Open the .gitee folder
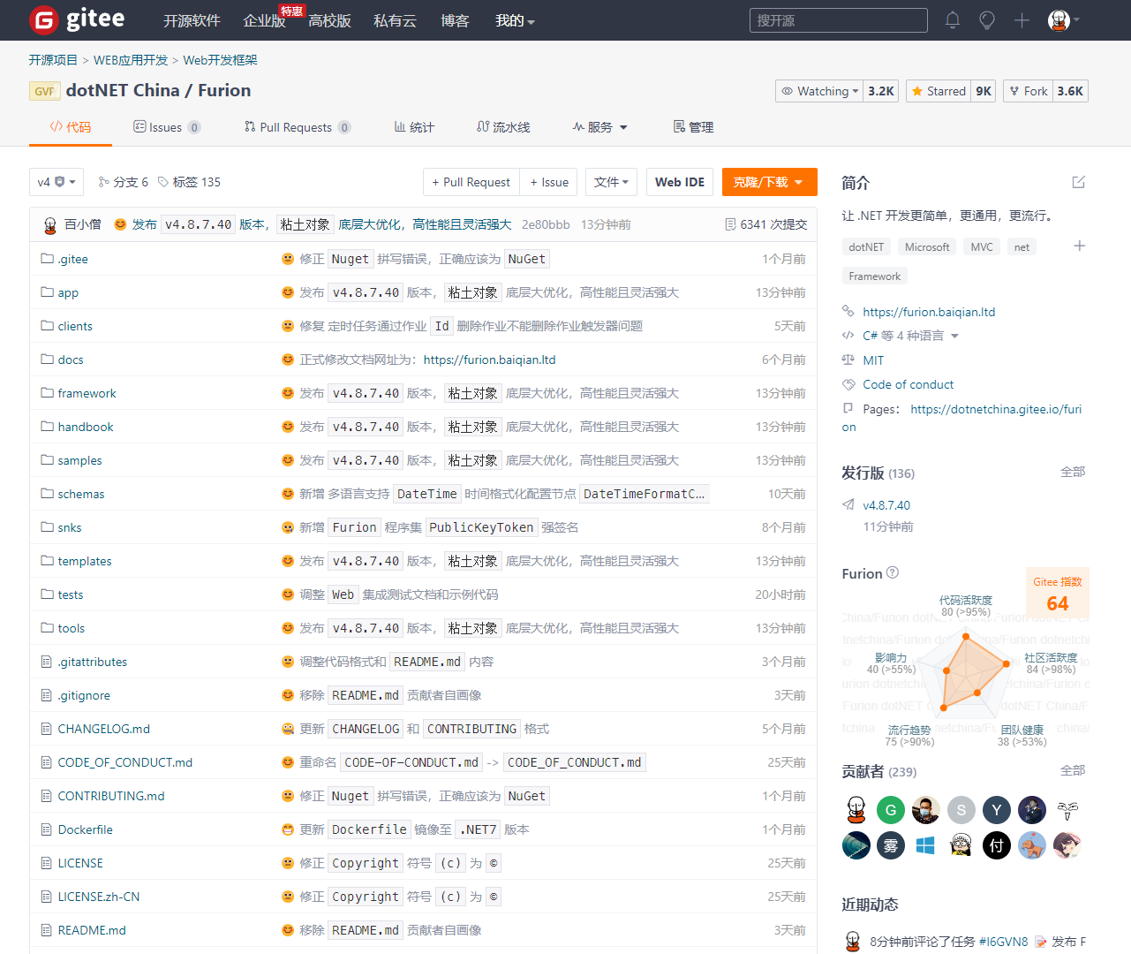Image resolution: width=1131 pixels, height=954 pixels. click(72, 259)
